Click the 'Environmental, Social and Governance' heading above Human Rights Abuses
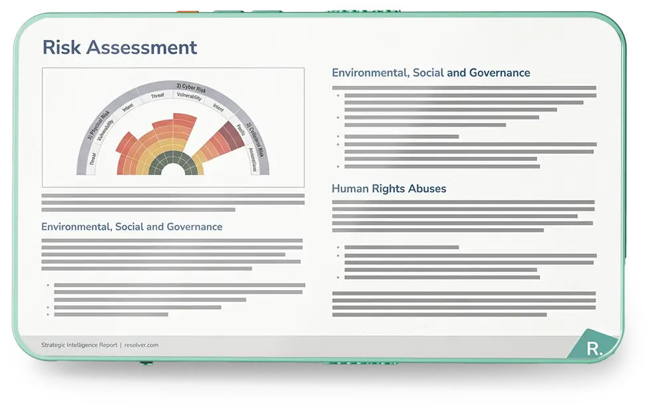657x411 pixels. [431, 73]
